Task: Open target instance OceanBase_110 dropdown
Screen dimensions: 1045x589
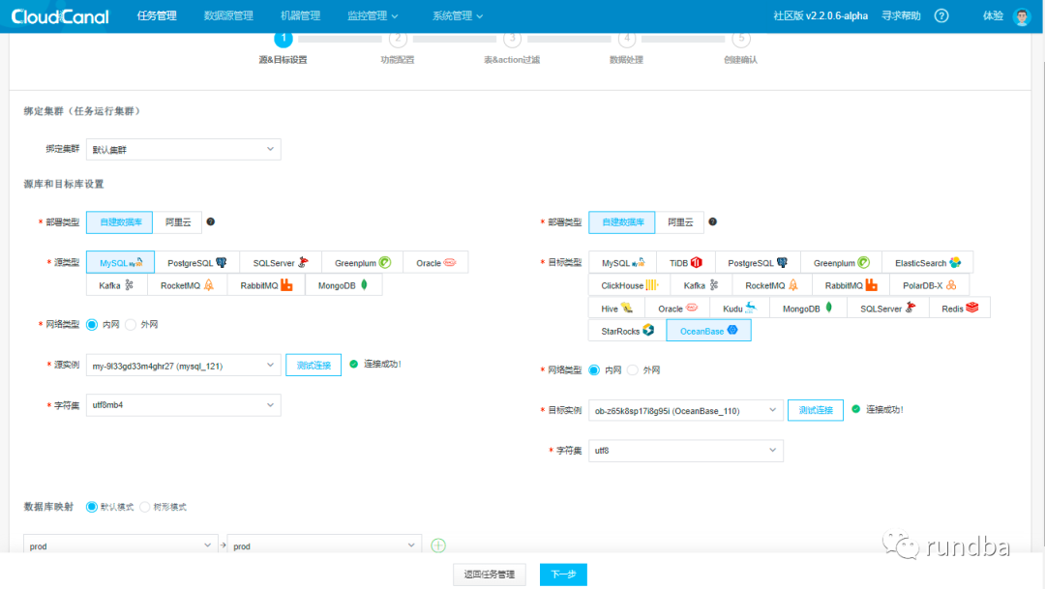Action: point(686,410)
